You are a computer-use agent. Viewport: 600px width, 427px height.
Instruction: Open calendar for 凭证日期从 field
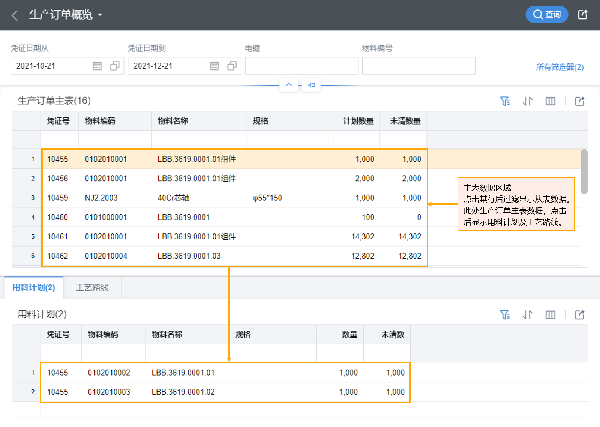click(97, 66)
